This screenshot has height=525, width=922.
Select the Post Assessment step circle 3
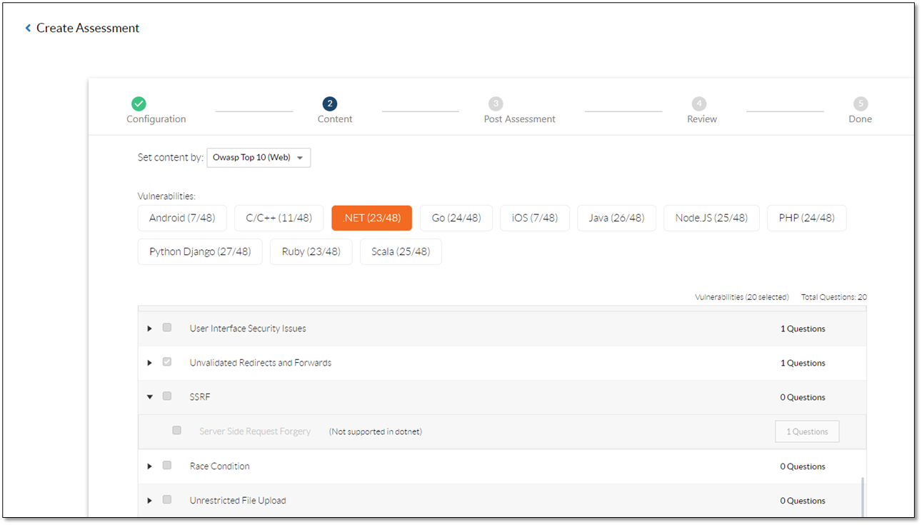(x=496, y=104)
